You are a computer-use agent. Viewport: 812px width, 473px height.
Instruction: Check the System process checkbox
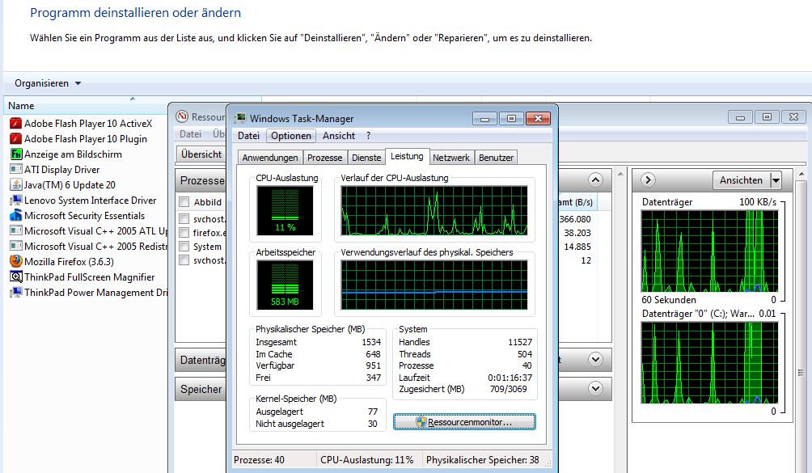[x=184, y=247]
